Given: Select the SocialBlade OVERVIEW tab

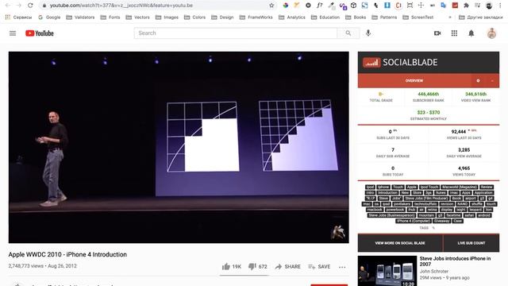Looking at the screenshot, I should pyautogui.click(x=414, y=81).
